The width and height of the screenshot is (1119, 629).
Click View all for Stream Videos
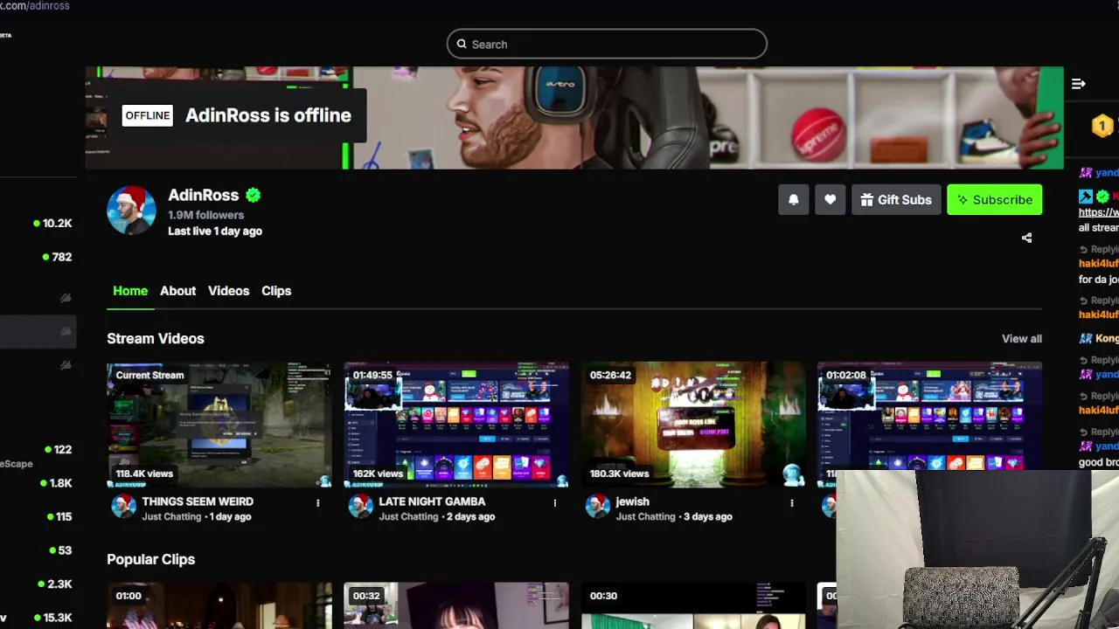[1021, 339]
